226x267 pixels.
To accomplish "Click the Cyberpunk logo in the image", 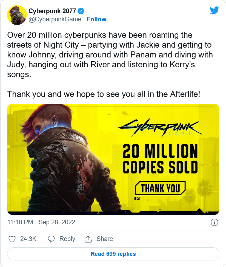I will 160,127.
